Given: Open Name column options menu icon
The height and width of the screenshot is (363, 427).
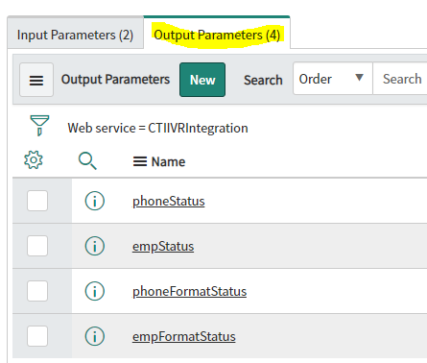Looking at the screenshot, I should tap(140, 161).
